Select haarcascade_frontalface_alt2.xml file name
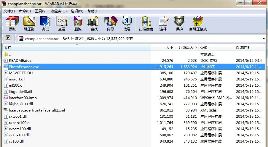 click(37, 110)
